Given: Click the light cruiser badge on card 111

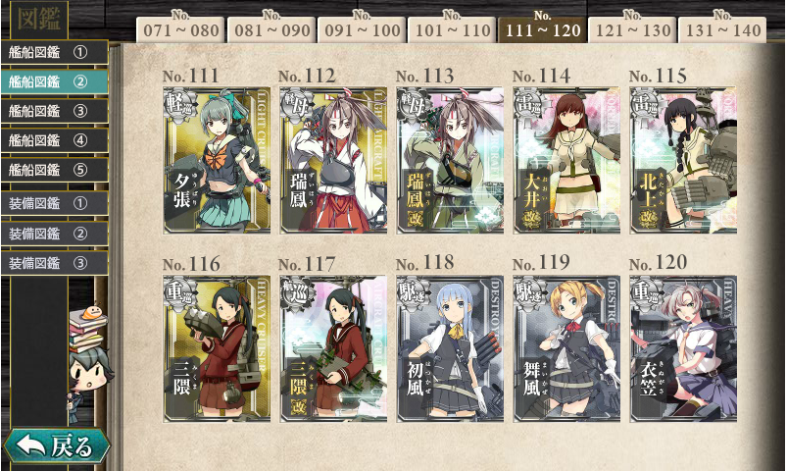Looking at the screenshot, I should click(x=180, y=105).
